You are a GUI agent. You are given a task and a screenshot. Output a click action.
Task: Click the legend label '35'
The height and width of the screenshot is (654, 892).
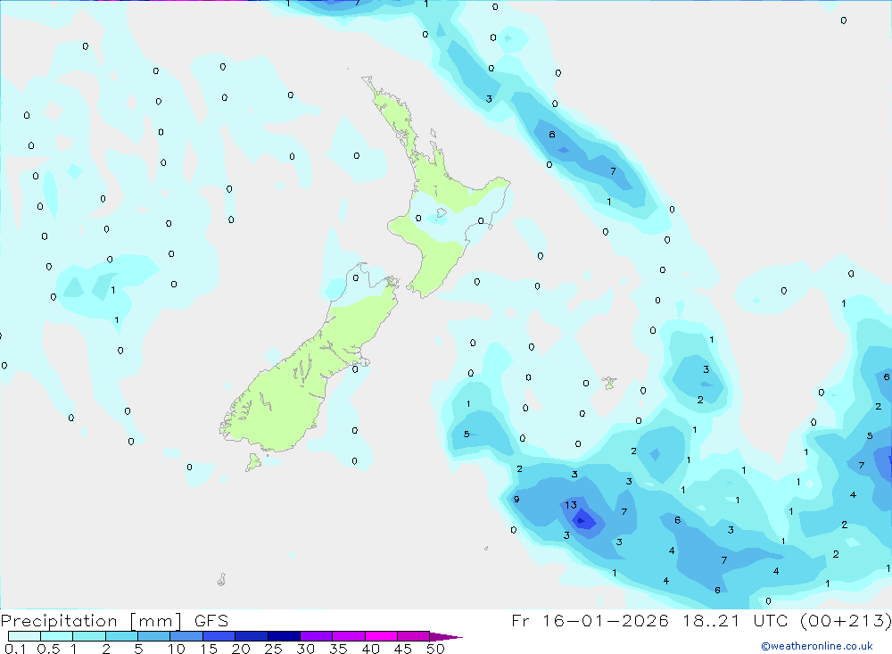pyautogui.click(x=338, y=649)
